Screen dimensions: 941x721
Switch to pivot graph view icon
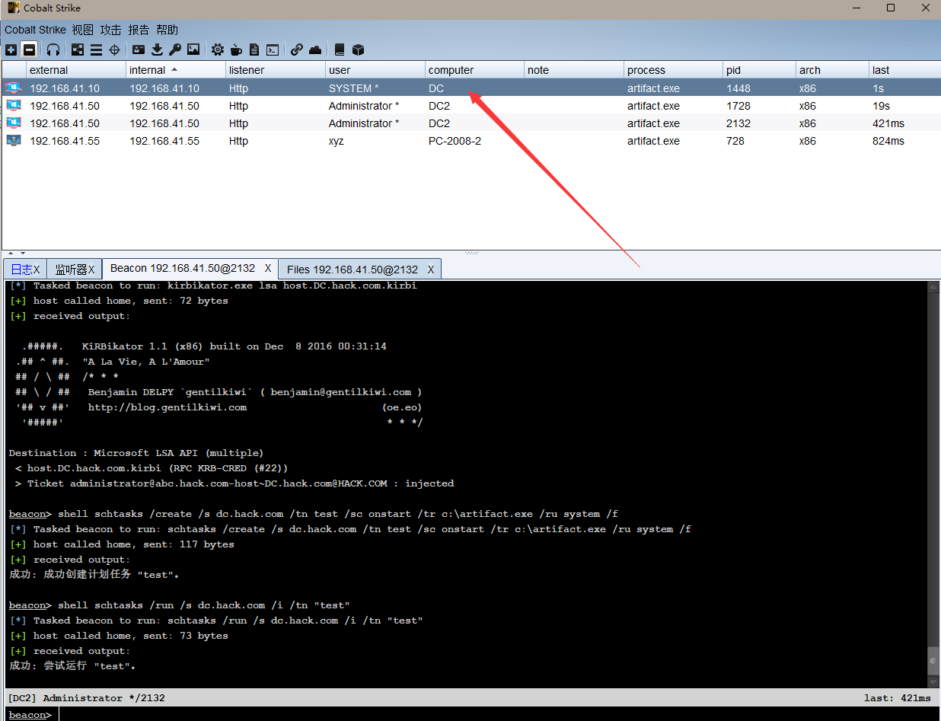(78, 49)
